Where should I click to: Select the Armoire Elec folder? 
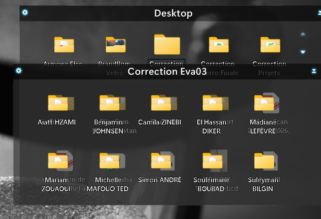[64, 45]
